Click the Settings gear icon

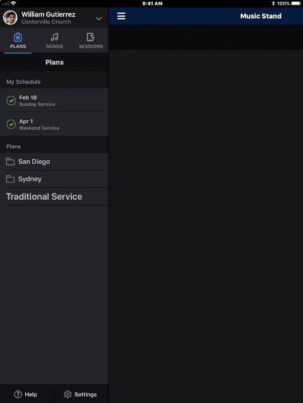(x=68, y=394)
